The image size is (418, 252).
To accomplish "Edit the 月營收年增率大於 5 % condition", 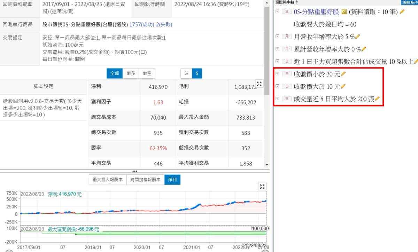I will (357, 37).
